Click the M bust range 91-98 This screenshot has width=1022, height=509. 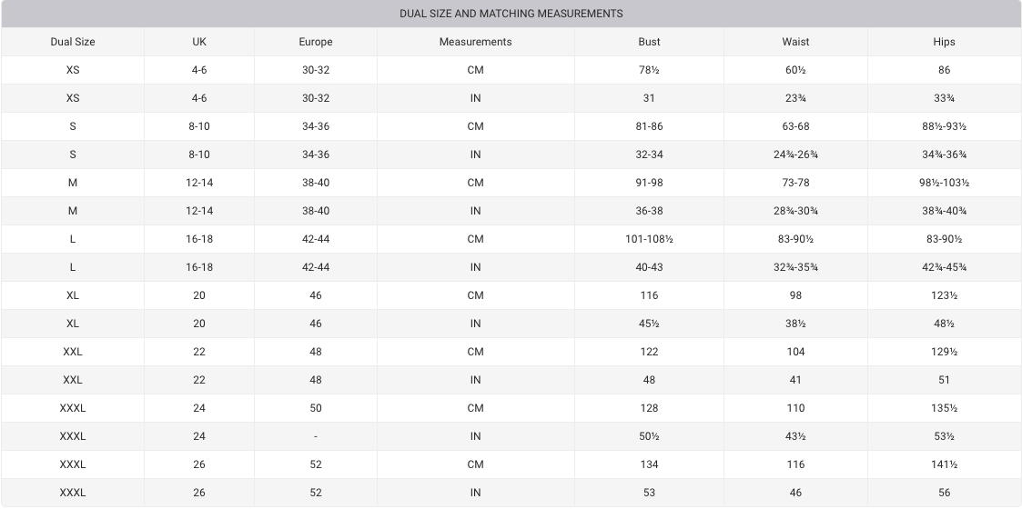(649, 183)
